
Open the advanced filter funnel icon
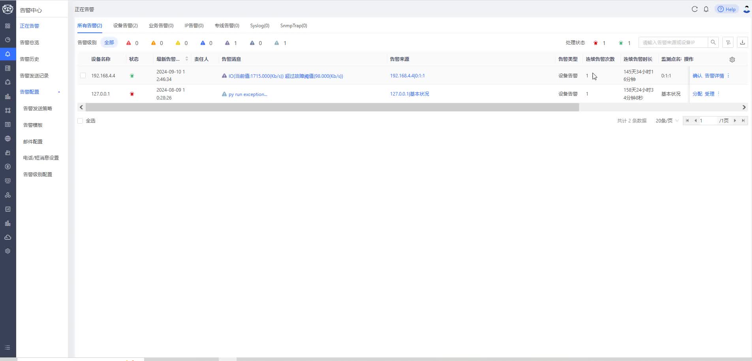coord(728,42)
